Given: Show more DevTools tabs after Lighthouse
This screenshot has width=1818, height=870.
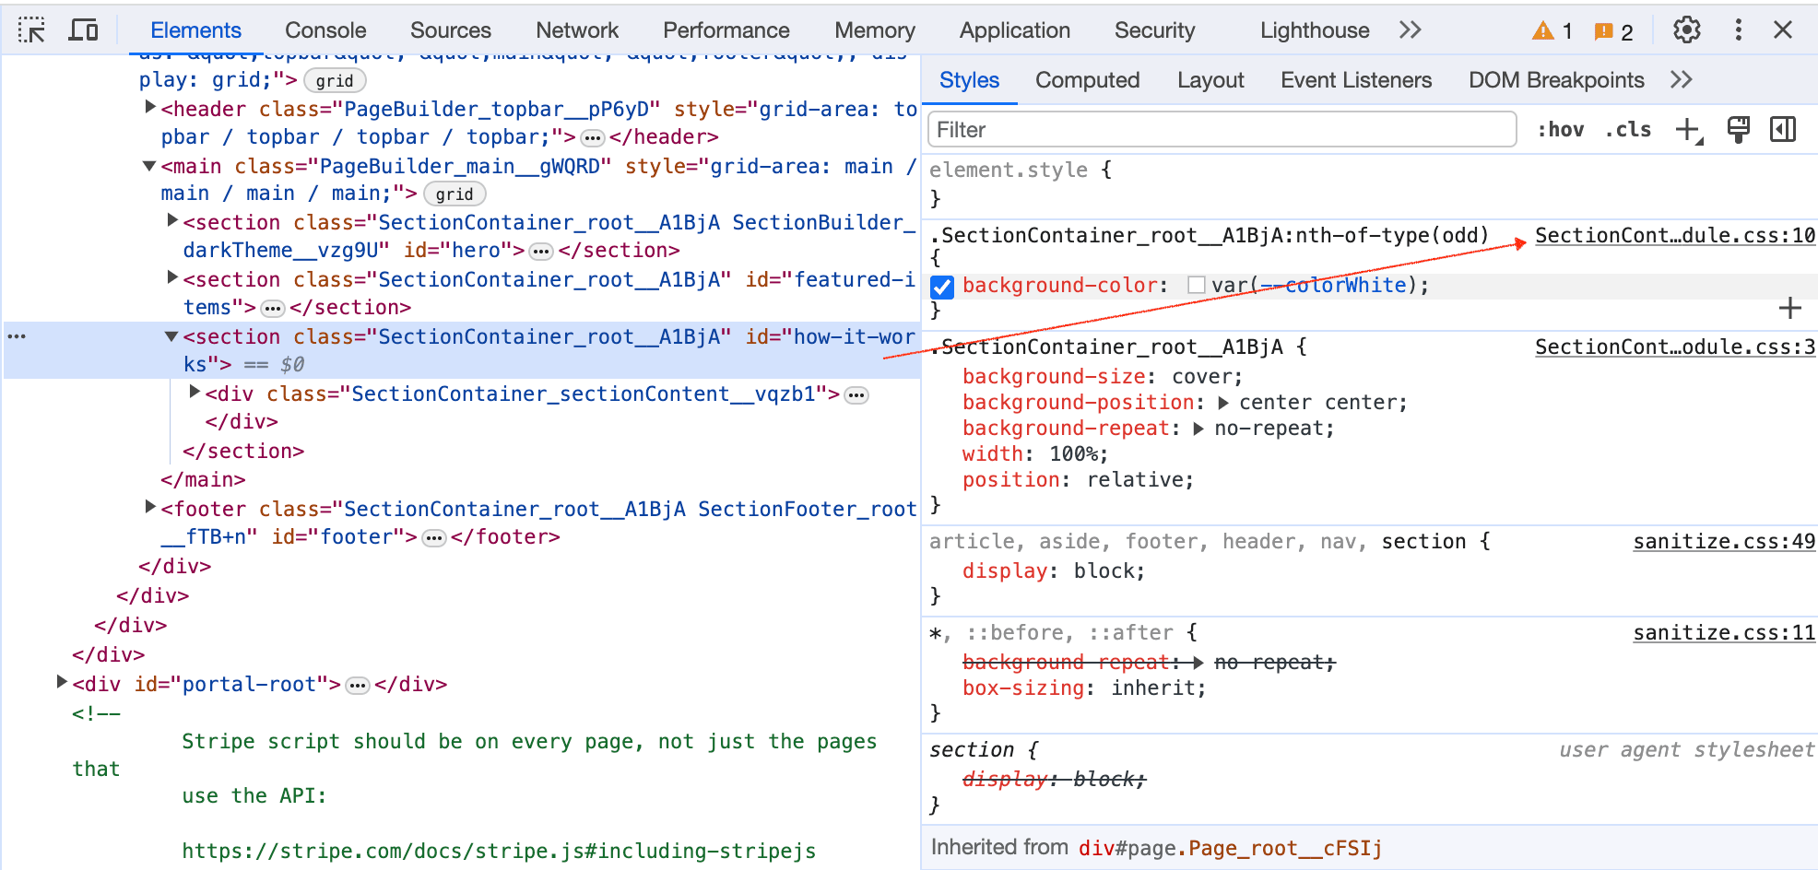Looking at the screenshot, I should point(1410,30).
